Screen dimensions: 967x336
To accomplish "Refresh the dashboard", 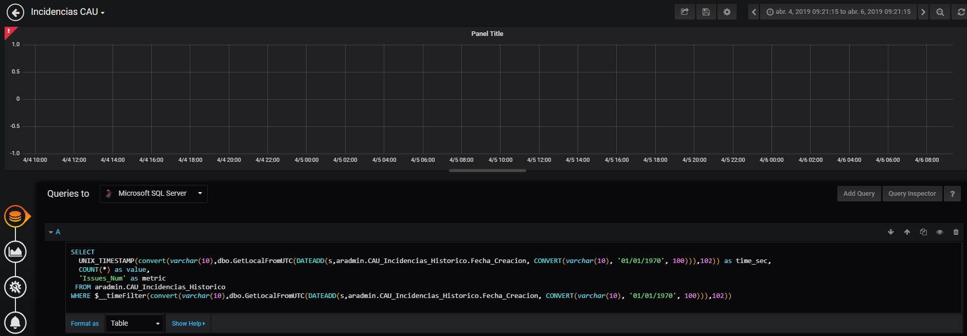I will click(x=960, y=12).
